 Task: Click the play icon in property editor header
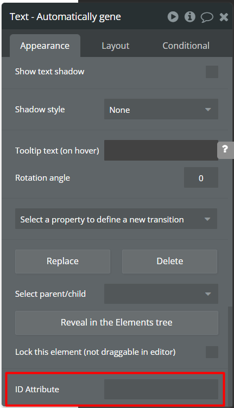(173, 17)
